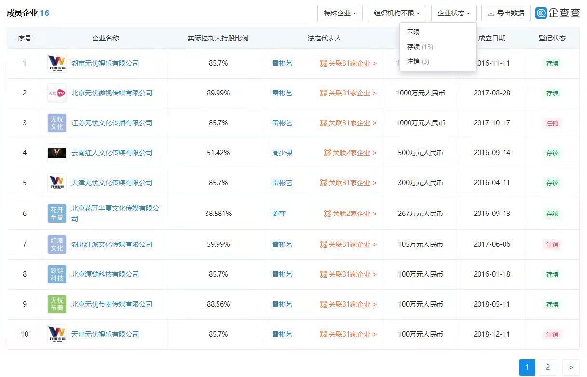Screen dimensions: 587x377
Task: Click the 无忧节奏 green logo tile
Action: tap(57, 304)
